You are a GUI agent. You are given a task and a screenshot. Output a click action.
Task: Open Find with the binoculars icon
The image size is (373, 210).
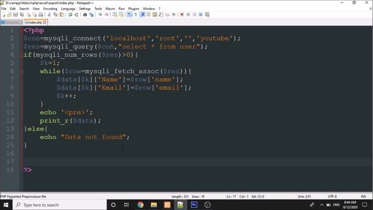(85, 15)
